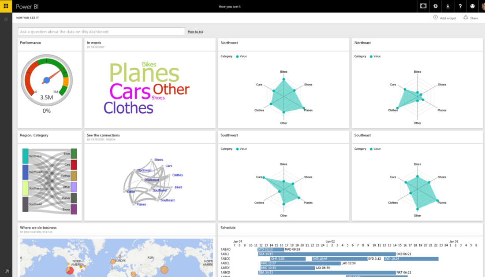
Task: Select 'Planes' in the word cloud
Action: [x=144, y=74]
